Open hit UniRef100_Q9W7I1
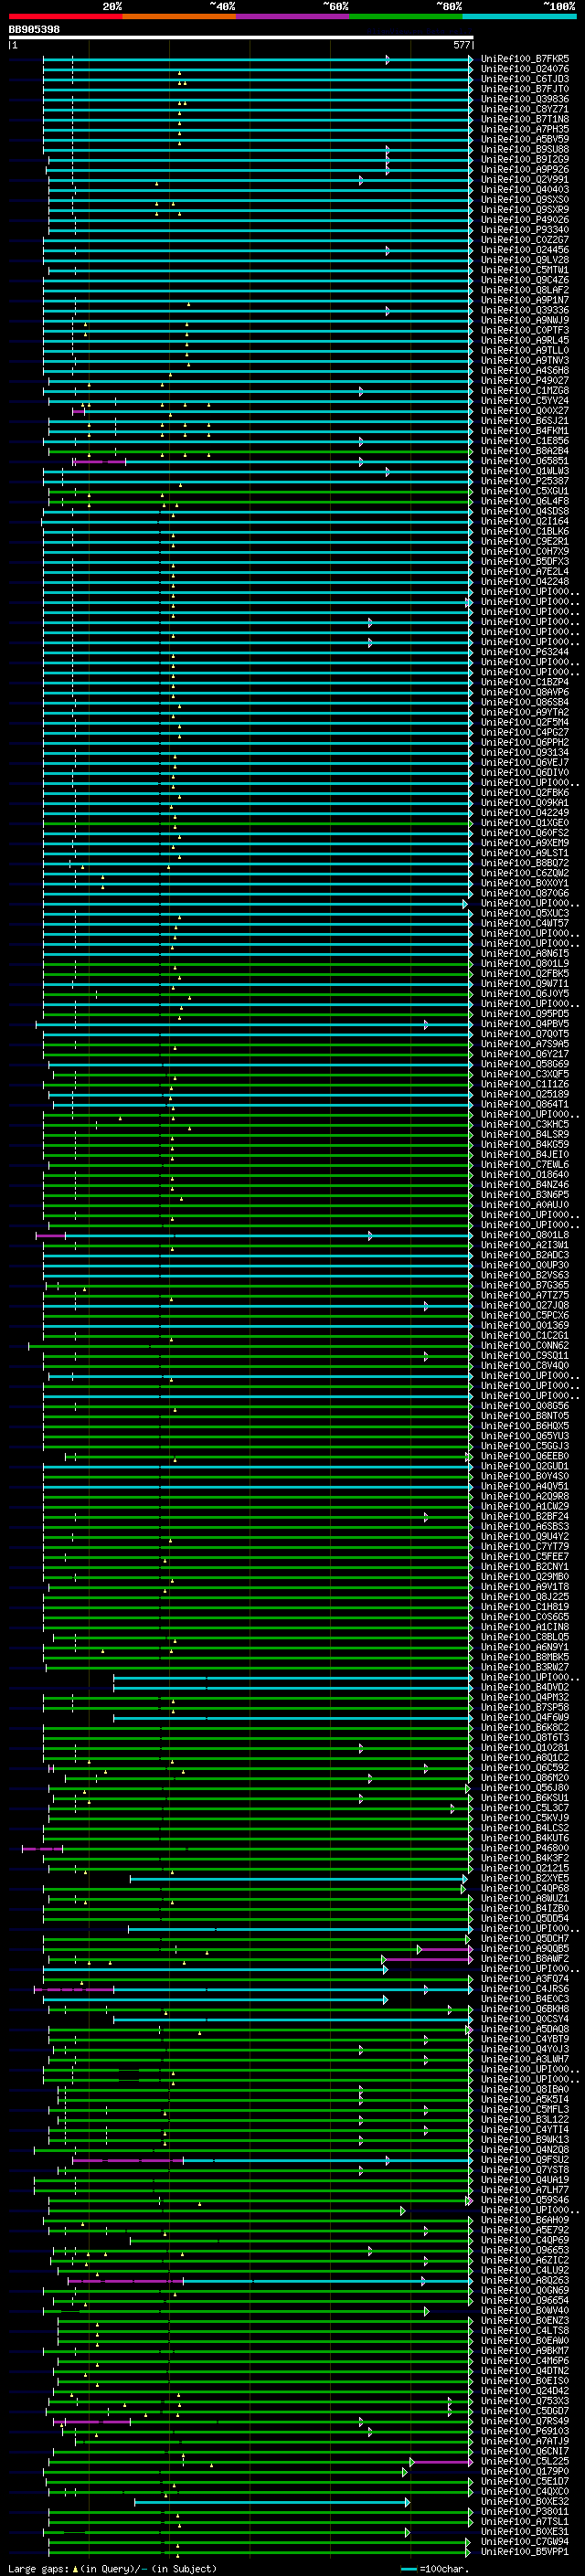 (525, 984)
